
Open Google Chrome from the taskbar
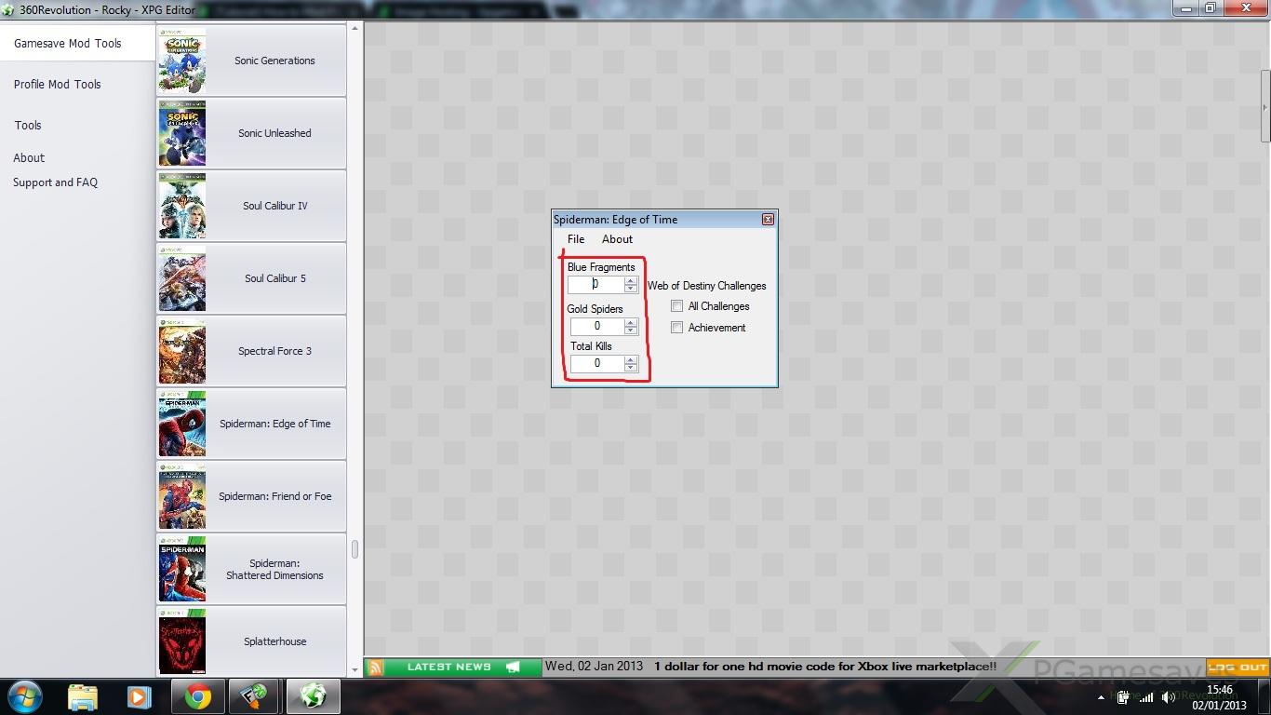pyautogui.click(x=197, y=696)
